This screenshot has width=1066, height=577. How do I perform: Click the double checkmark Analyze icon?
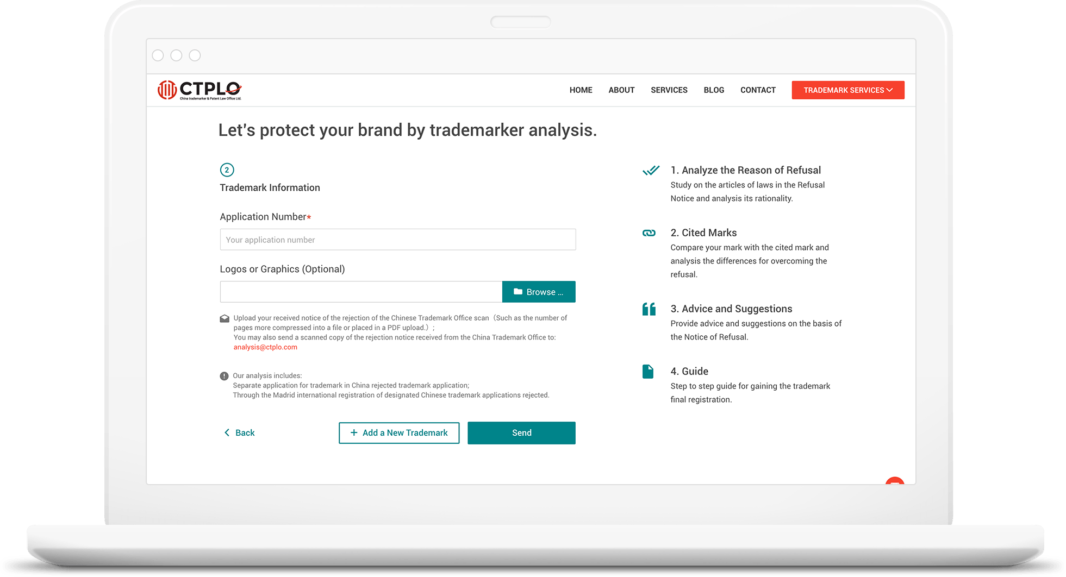(x=650, y=171)
